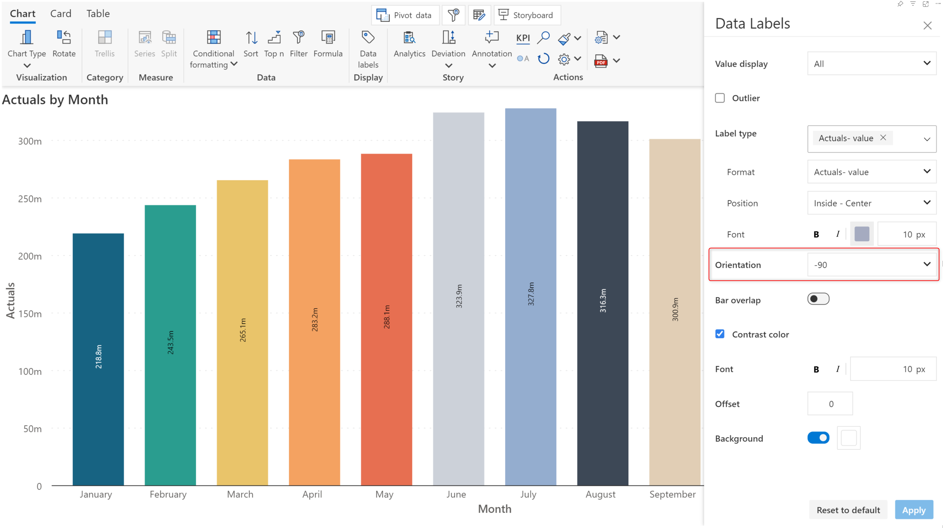Click the Apply button

click(x=914, y=510)
